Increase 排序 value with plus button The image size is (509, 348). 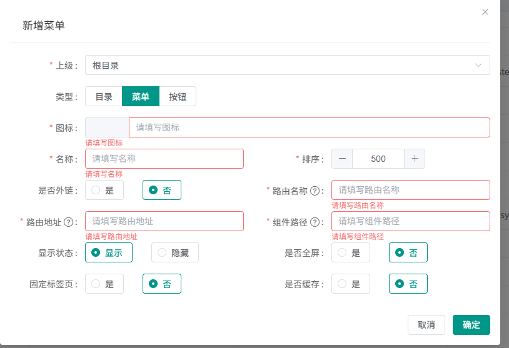[415, 159]
